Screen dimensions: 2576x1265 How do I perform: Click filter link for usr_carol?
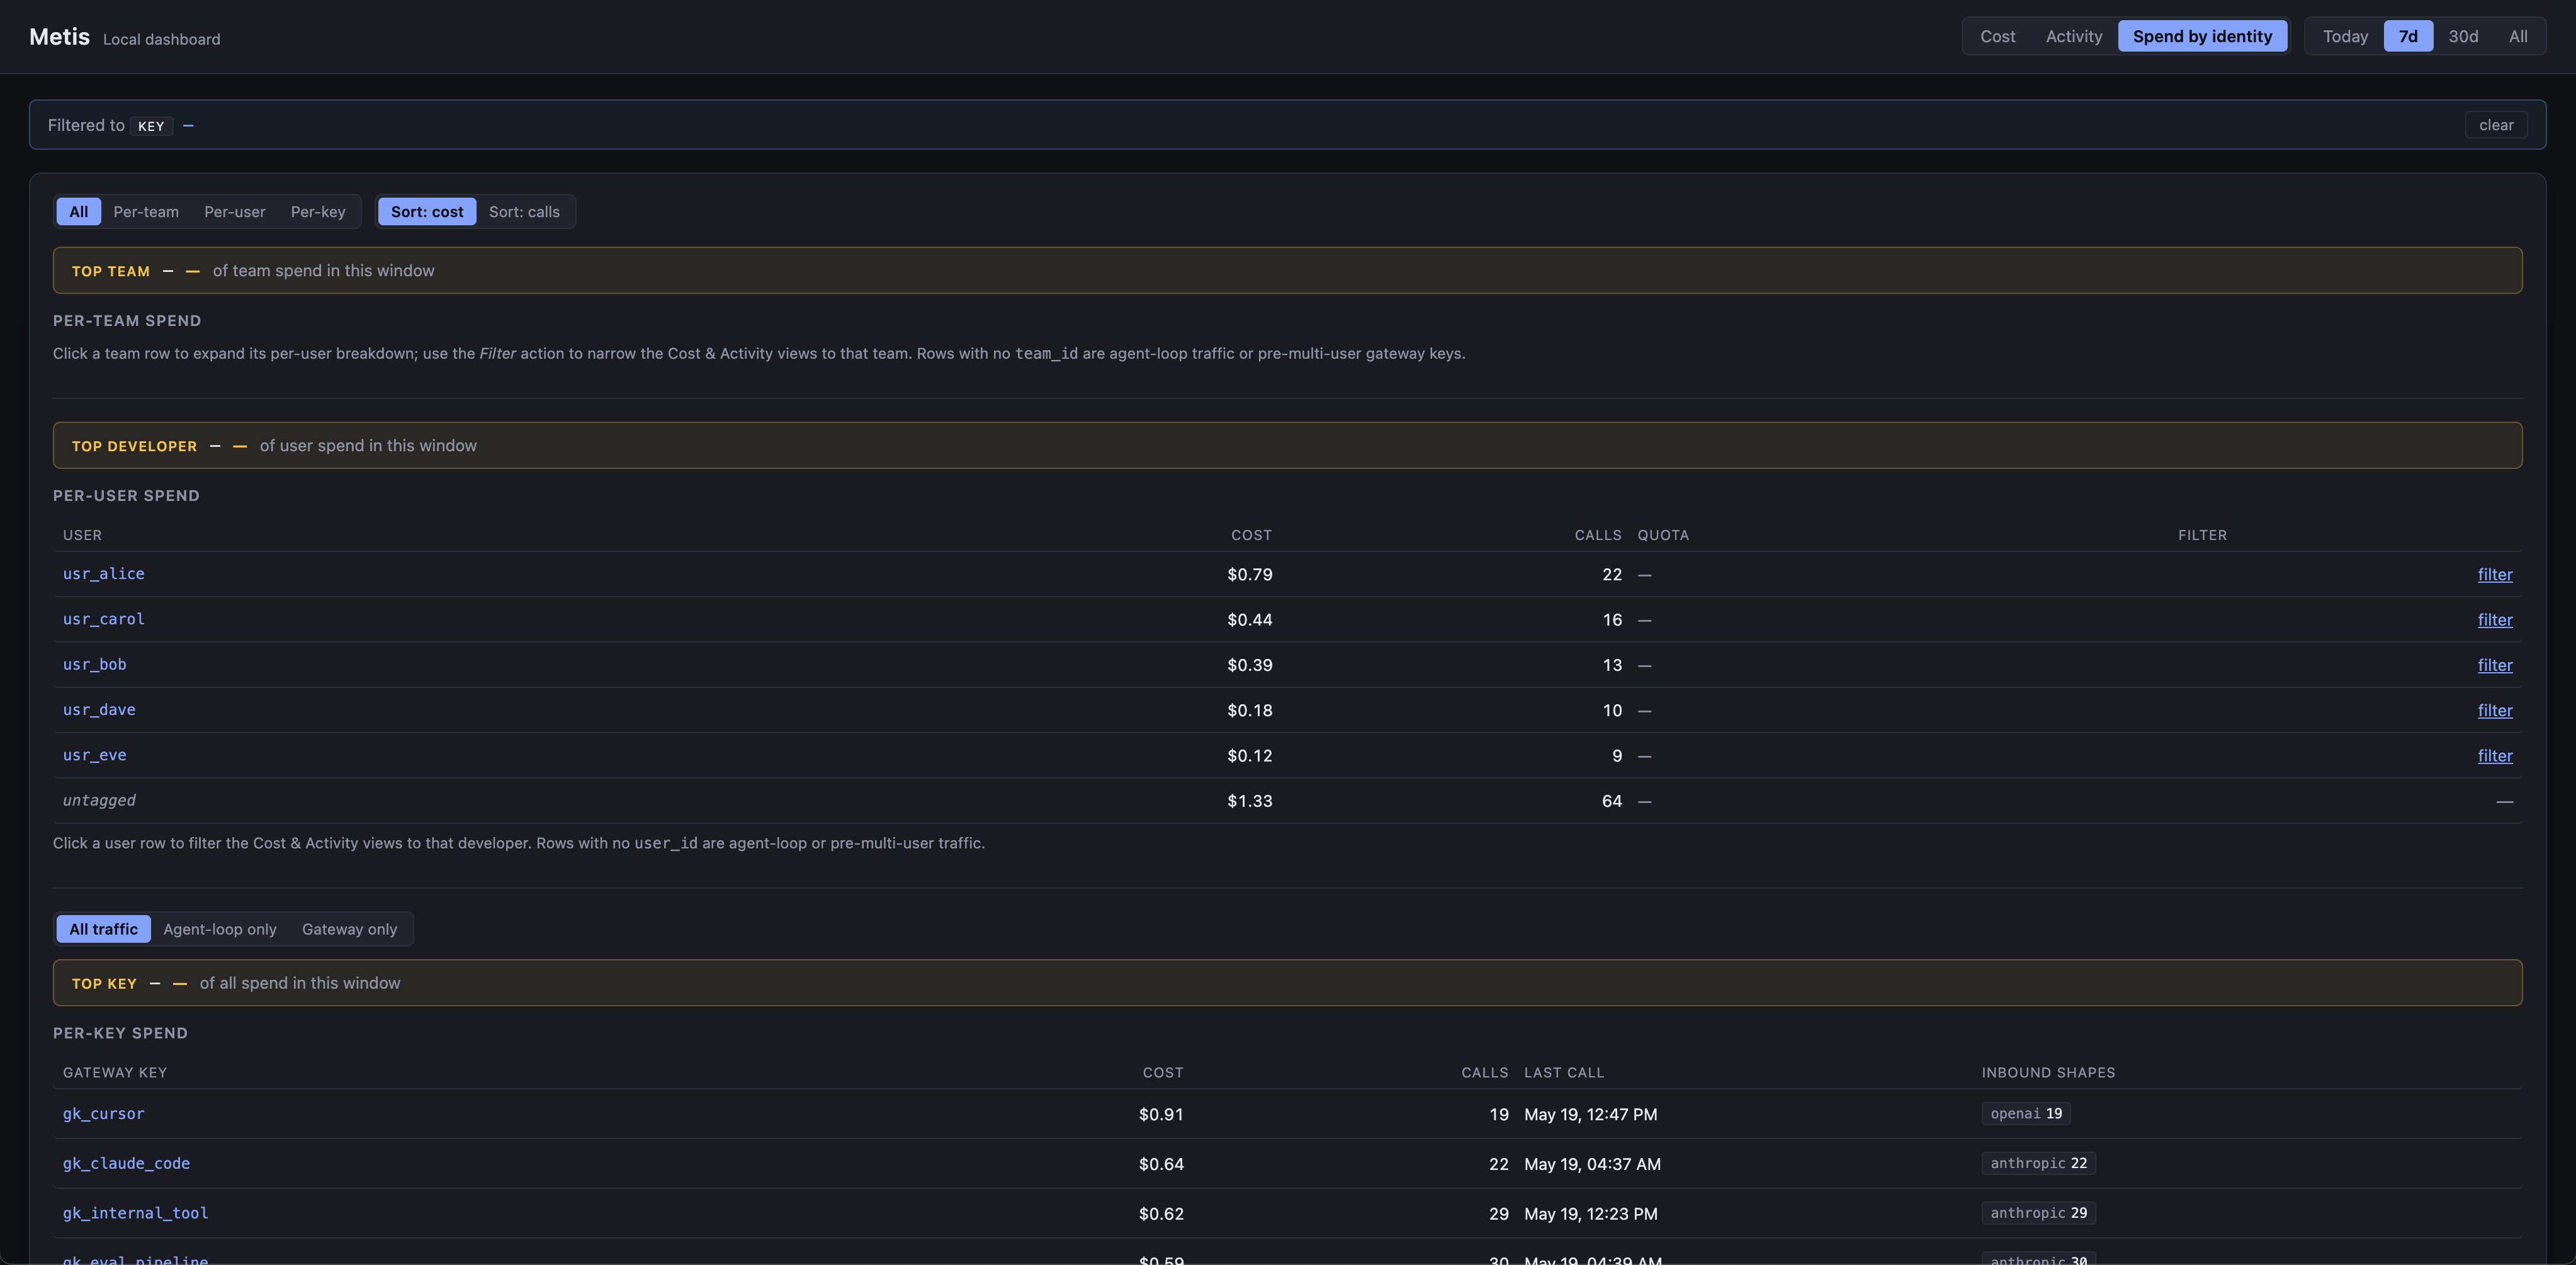click(2495, 620)
